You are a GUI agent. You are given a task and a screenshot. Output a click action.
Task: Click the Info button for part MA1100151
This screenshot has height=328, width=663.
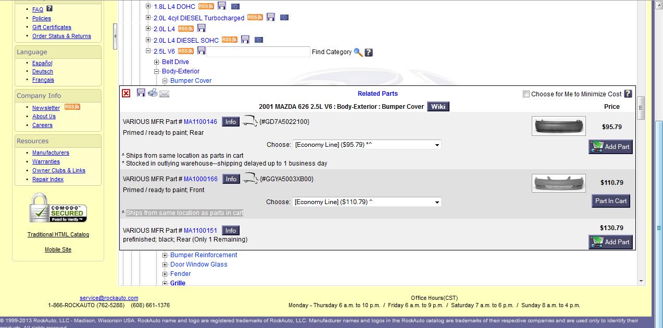point(231,231)
